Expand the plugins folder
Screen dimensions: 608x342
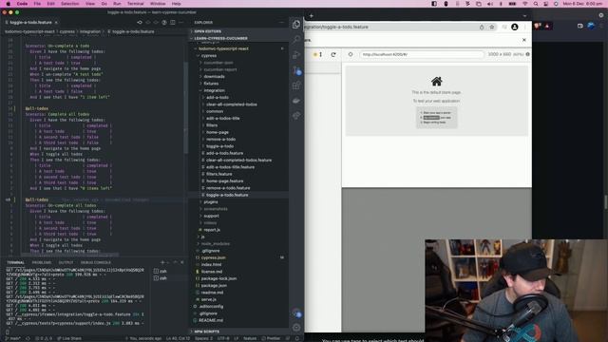[x=211, y=202]
